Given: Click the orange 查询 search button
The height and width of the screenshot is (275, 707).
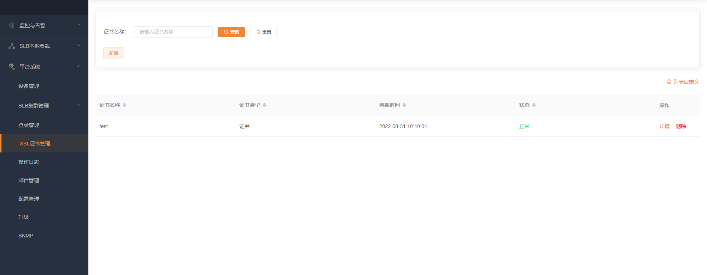Looking at the screenshot, I should click(231, 32).
